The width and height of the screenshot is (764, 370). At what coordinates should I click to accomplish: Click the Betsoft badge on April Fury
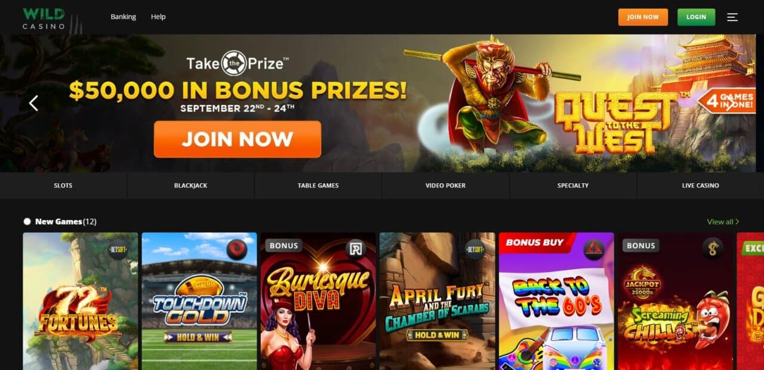(x=475, y=249)
